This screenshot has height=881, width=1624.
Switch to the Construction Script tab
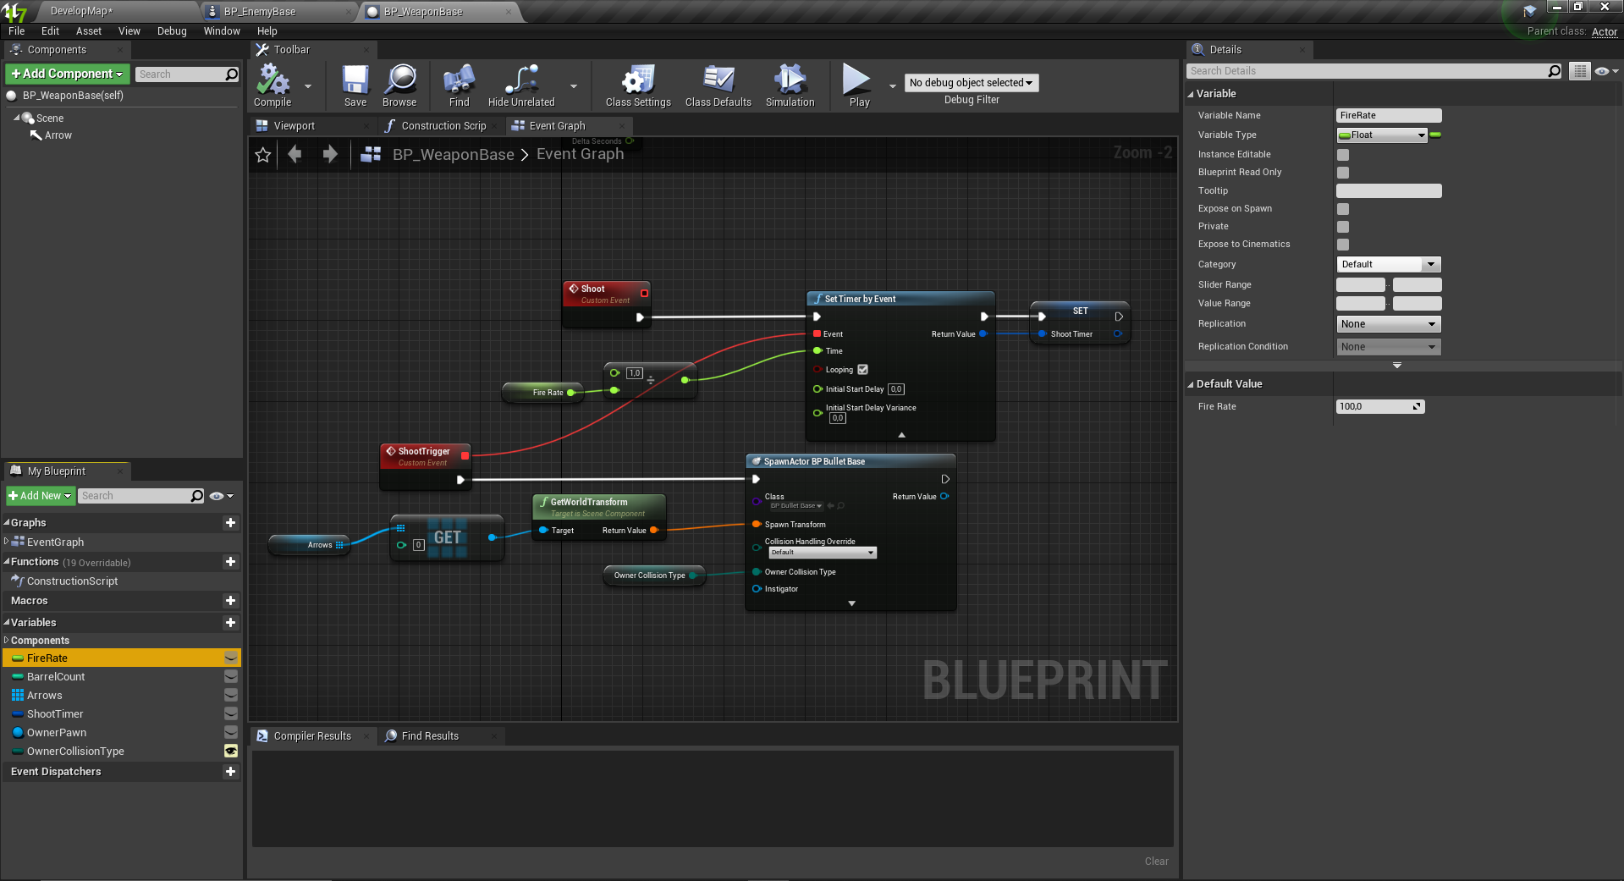tap(443, 126)
